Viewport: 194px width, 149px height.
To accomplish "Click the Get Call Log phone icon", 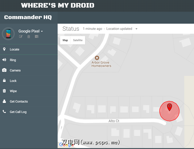I will click(4, 112).
